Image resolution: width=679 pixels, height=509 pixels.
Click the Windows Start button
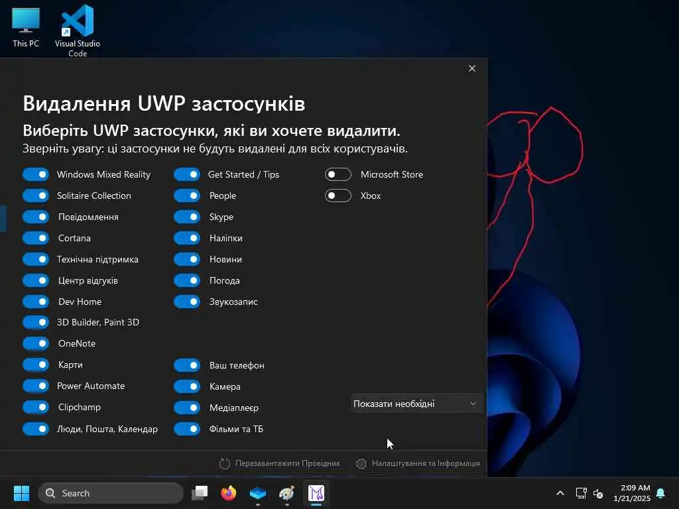click(x=21, y=493)
